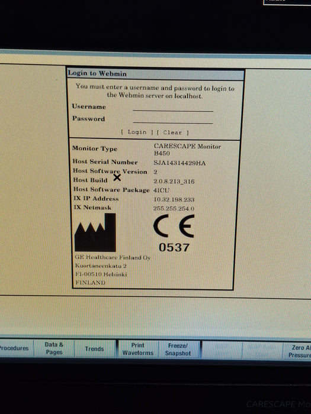The height and width of the screenshot is (414, 311).
Task: Click Kuortaneenkatu 2 address line
Action: tap(101, 266)
